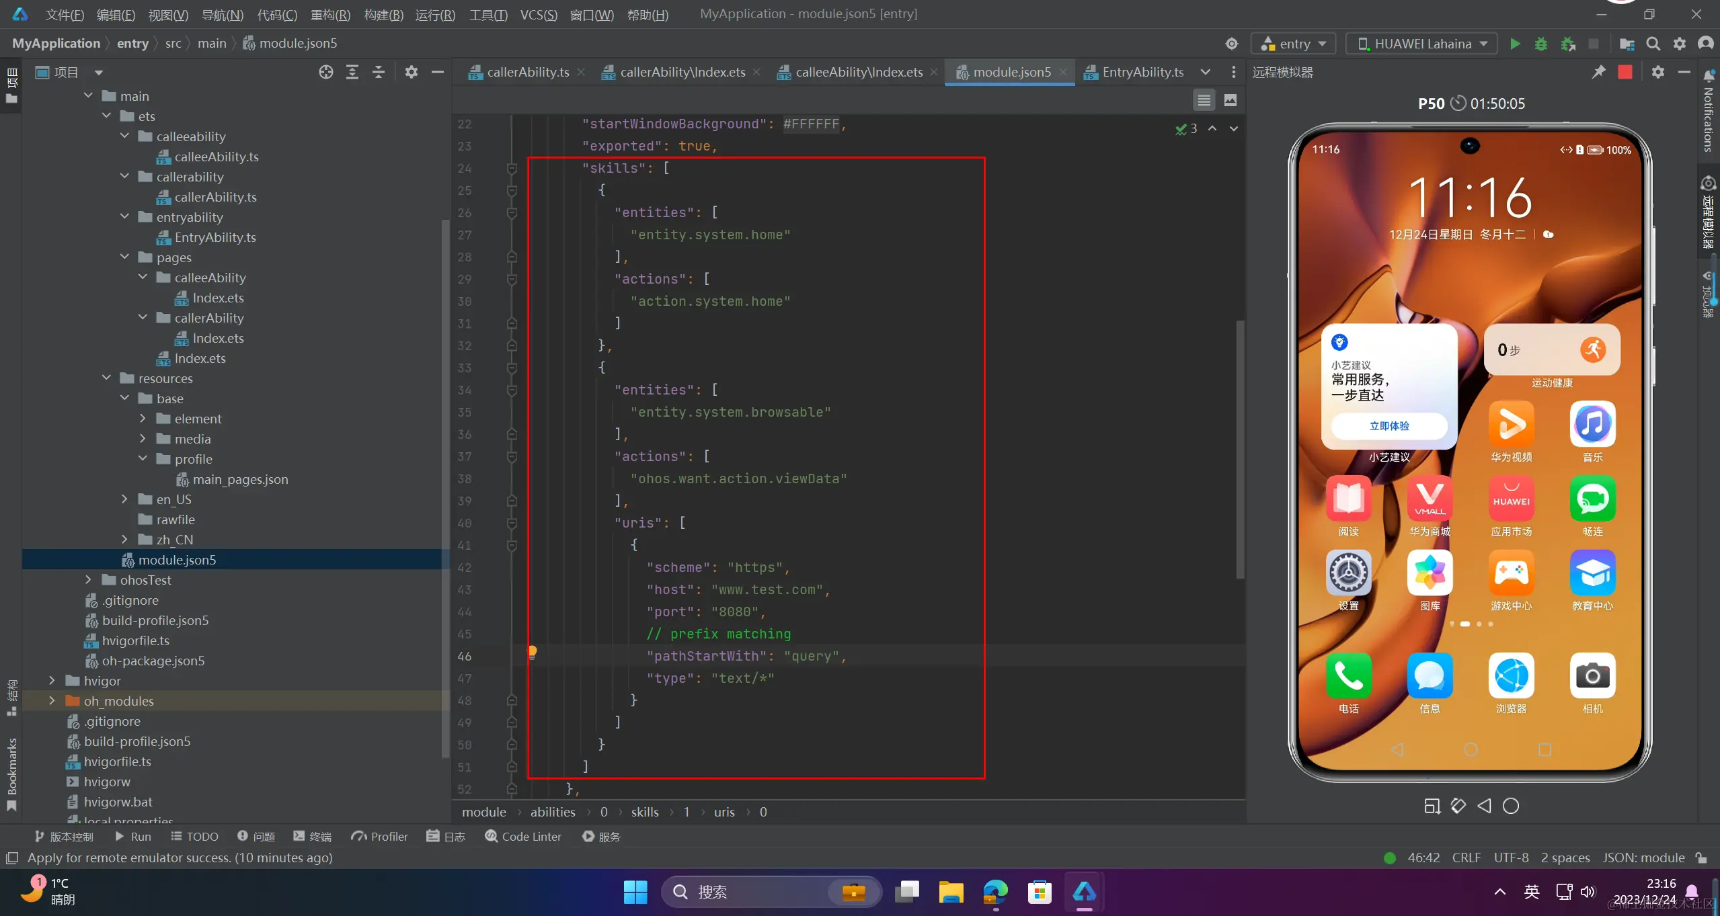Collapse all in project tree toolbar
The height and width of the screenshot is (916, 1720).
coord(379,72)
